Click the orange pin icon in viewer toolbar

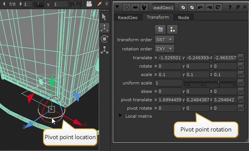(x=100, y=4)
